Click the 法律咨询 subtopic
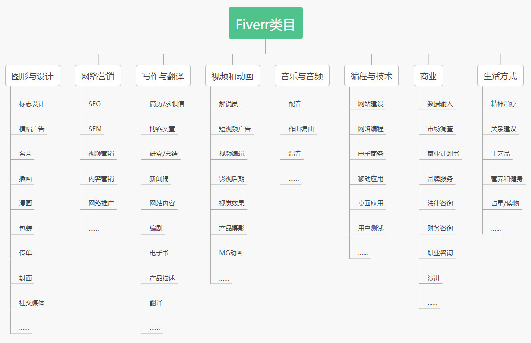 pyautogui.click(x=440, y=203)
